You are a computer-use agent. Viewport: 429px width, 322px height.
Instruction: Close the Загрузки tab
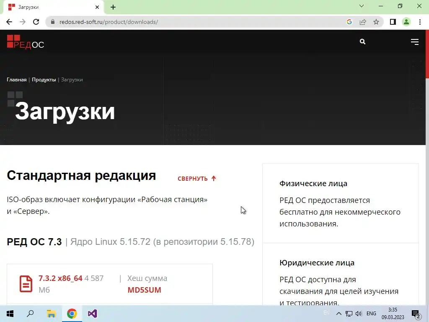97,7
